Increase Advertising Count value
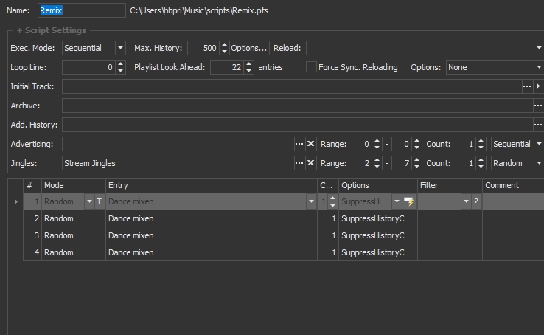The image size is (544, 335). click(x=481, y=141)
